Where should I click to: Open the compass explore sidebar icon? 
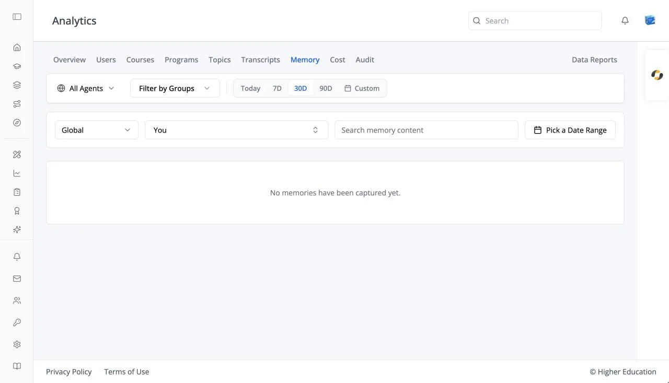[x=17, y=123]
